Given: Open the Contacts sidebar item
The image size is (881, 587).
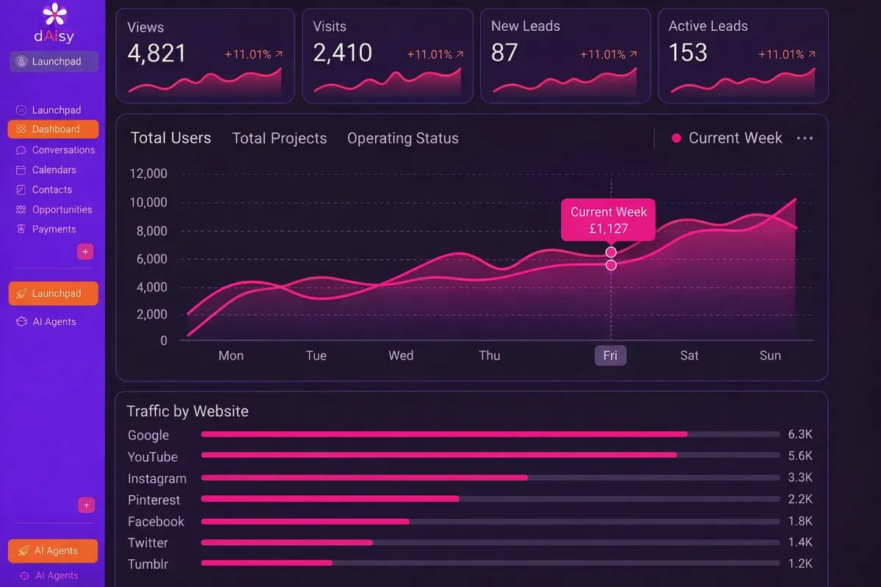Looking at the screenshot, I should [43, 189].
